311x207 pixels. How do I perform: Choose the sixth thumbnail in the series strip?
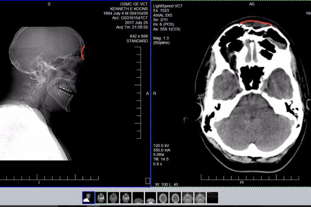pos(150,197)
